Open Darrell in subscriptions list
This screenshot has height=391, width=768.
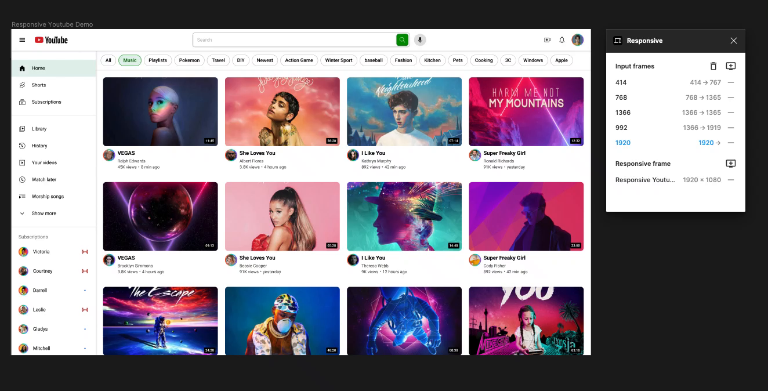click(x=53, y=290)
